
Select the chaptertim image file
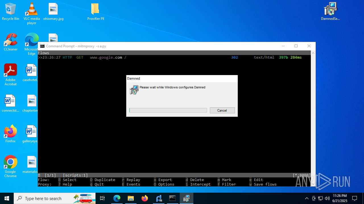[30, 104]
